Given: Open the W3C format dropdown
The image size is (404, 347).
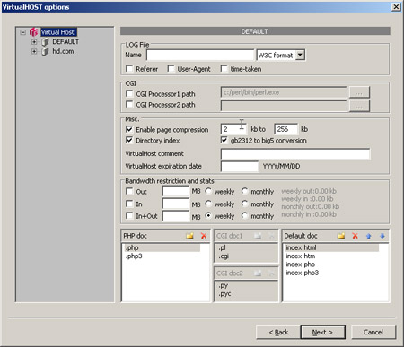Looking at the screenshot, I should pyautogui.click(x=300, y=55).
